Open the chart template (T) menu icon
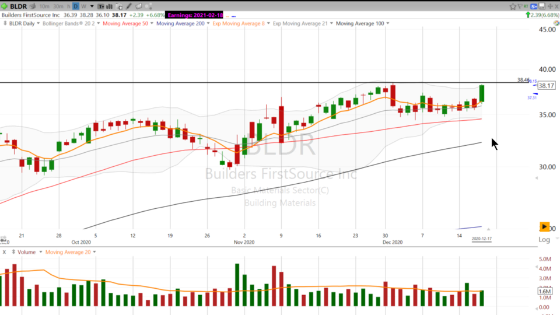Image resolution: width=560 pixels, height=315 pixels. (101, 6)
